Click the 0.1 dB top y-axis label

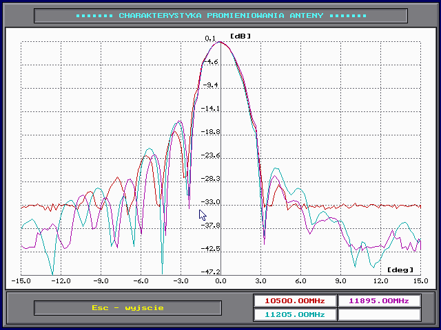pyautogui.click(x=211, y=38)
